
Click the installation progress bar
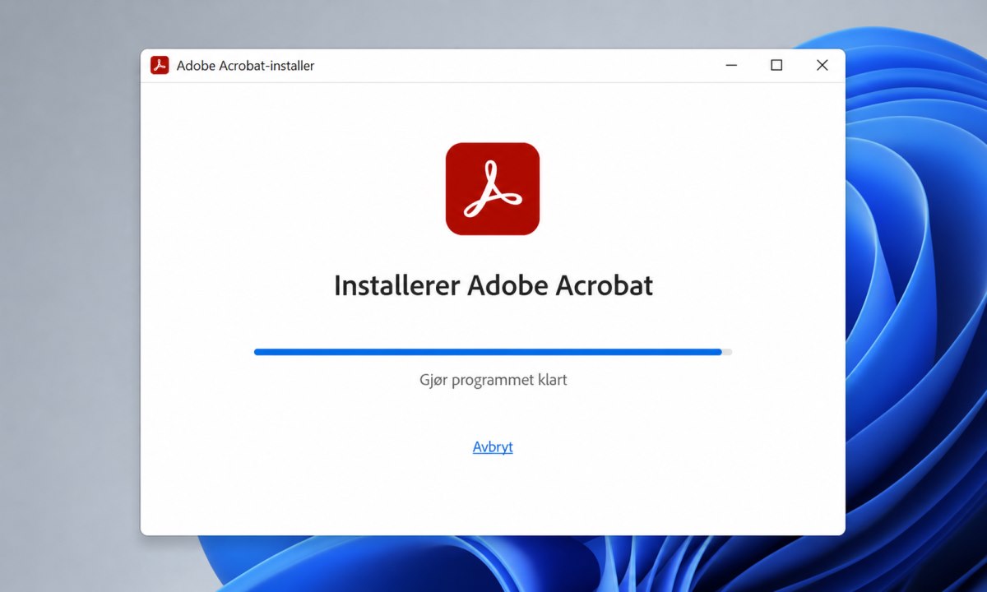[x=493, y=352]
